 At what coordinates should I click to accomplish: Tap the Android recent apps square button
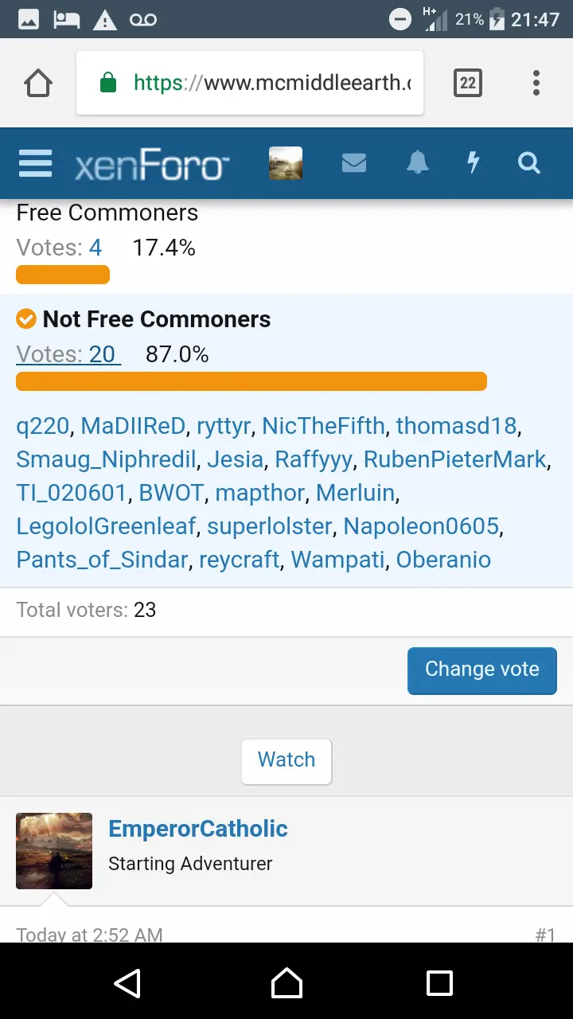(439, 983)
